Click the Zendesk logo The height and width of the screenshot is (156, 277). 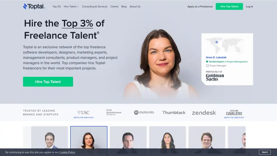[x=204, y=112]
